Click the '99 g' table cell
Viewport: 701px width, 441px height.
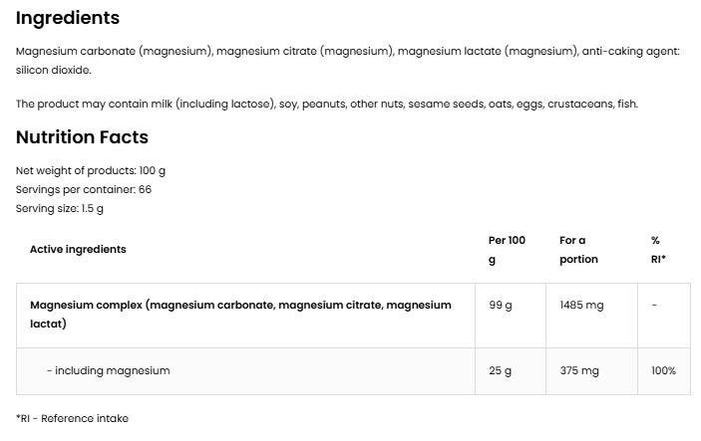point(501,306)
